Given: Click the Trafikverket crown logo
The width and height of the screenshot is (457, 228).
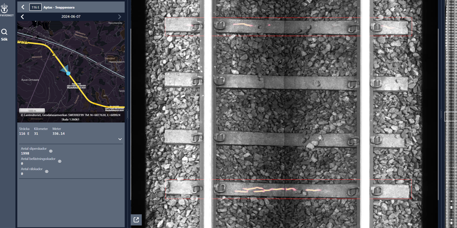Looking at the screenshot, I should tap(4, 9).
